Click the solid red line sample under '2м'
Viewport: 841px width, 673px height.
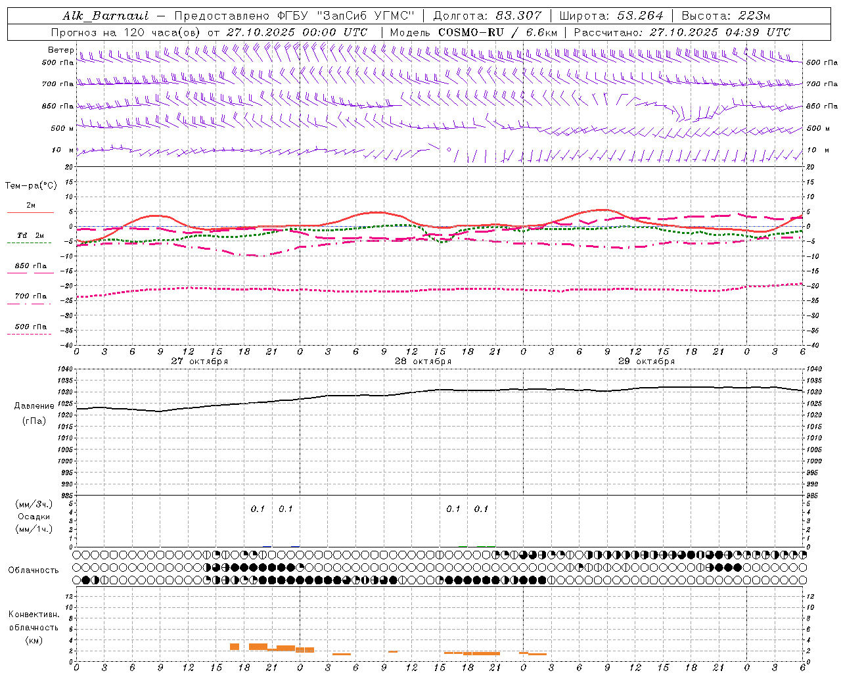pyautogui.click(x=30, y=212)
